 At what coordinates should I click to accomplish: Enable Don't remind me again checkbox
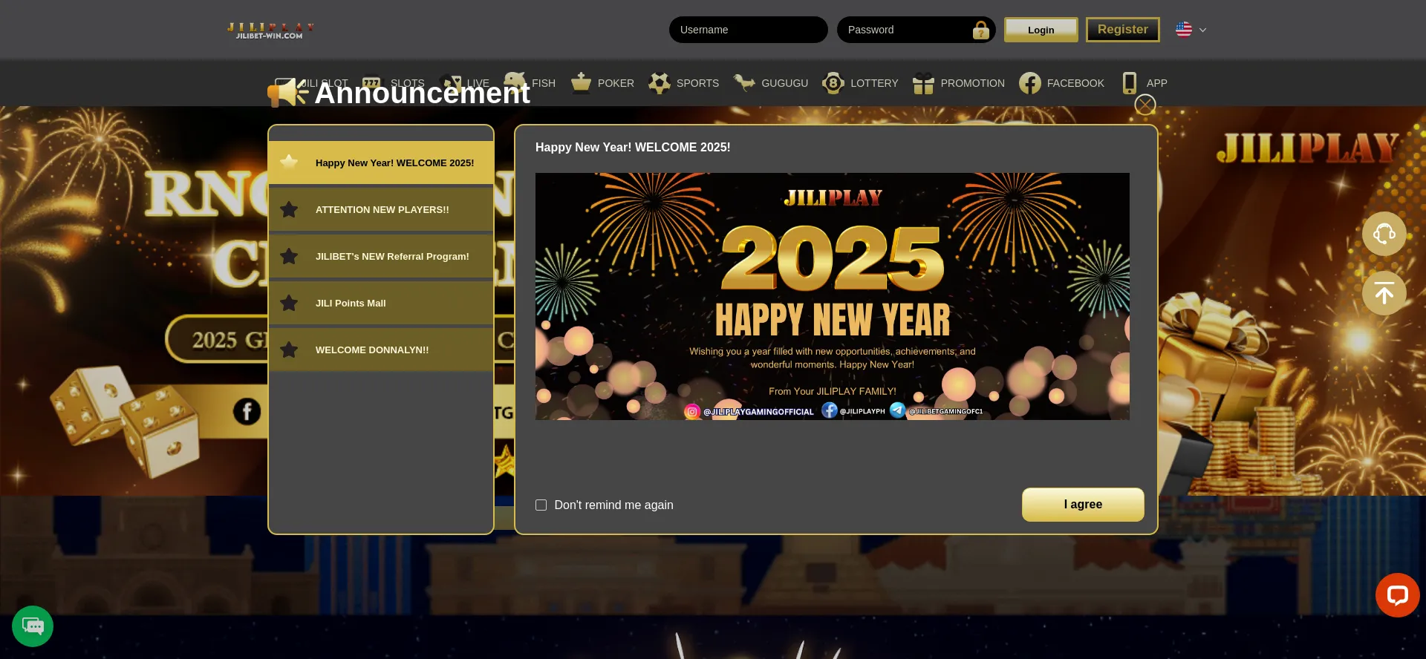(541, 505)
